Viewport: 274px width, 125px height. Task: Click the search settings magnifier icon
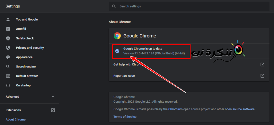tap(114, 6)
